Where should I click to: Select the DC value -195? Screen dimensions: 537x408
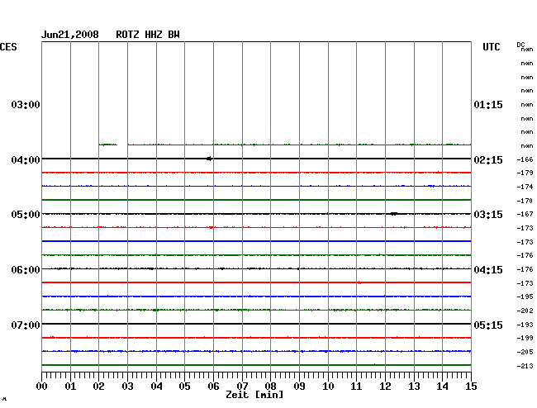pyautogui.click(x=525, y=297)
